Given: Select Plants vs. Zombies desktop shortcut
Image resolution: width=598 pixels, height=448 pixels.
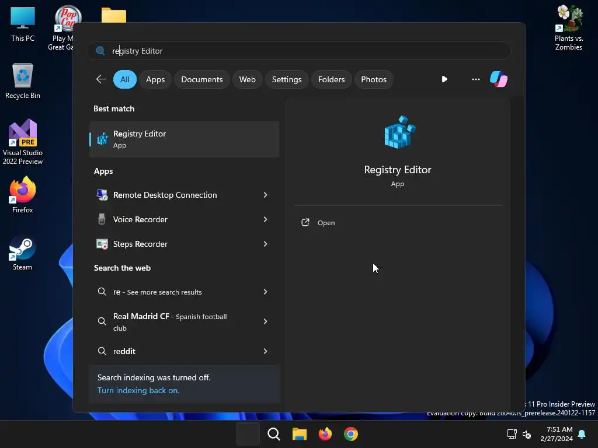Looking at the screenshot, I should coord(569,27).
